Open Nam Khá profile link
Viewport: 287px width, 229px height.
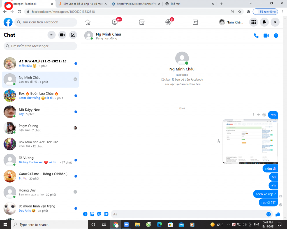(231, 22)
